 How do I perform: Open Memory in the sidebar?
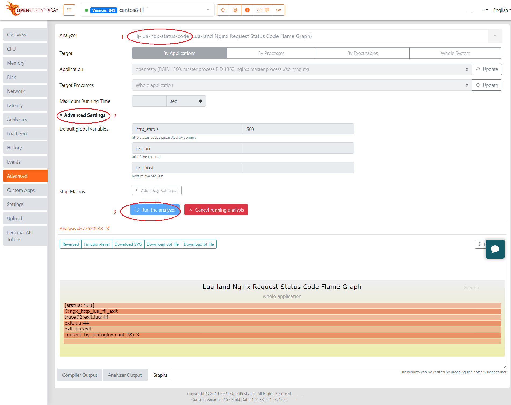point(25,63)
